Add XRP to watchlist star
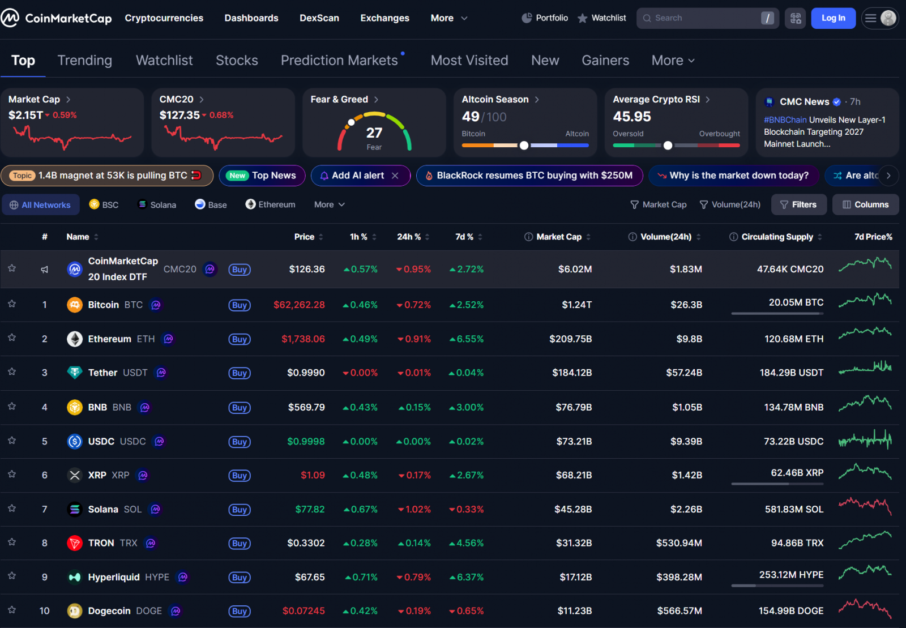Screen dimensions: 906x628 [12, 474]
